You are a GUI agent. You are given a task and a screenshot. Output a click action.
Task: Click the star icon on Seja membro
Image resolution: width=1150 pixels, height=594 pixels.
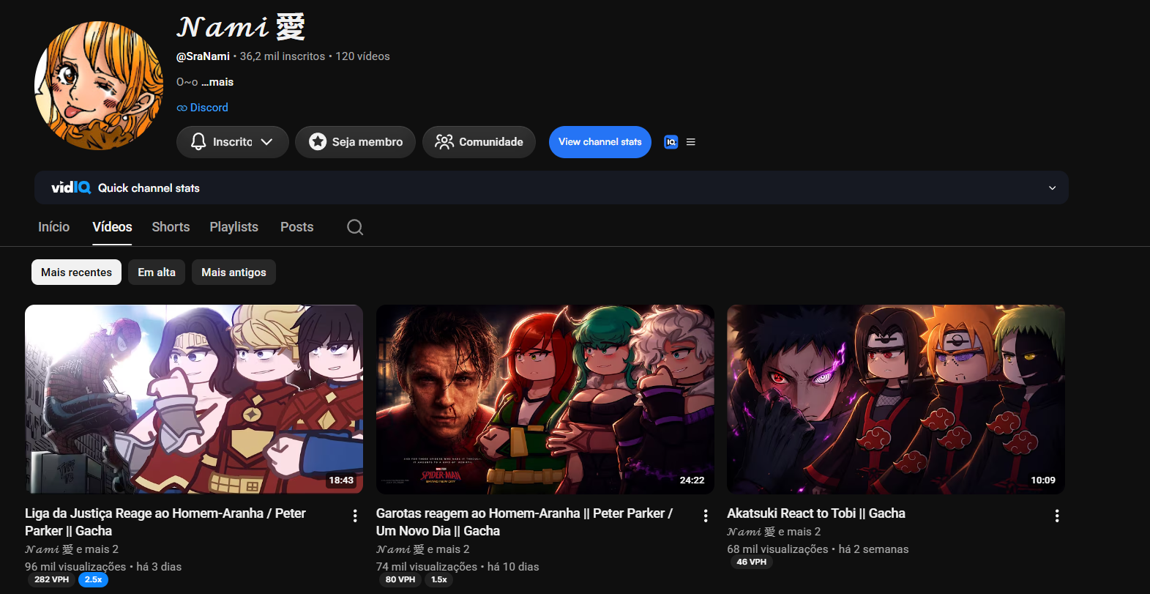pyautogui.click(x=318, y=142)
